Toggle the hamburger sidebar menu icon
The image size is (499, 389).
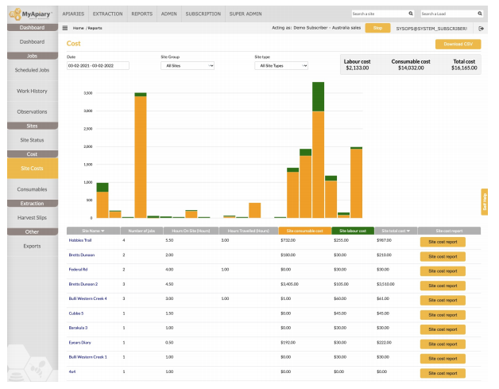65,28
